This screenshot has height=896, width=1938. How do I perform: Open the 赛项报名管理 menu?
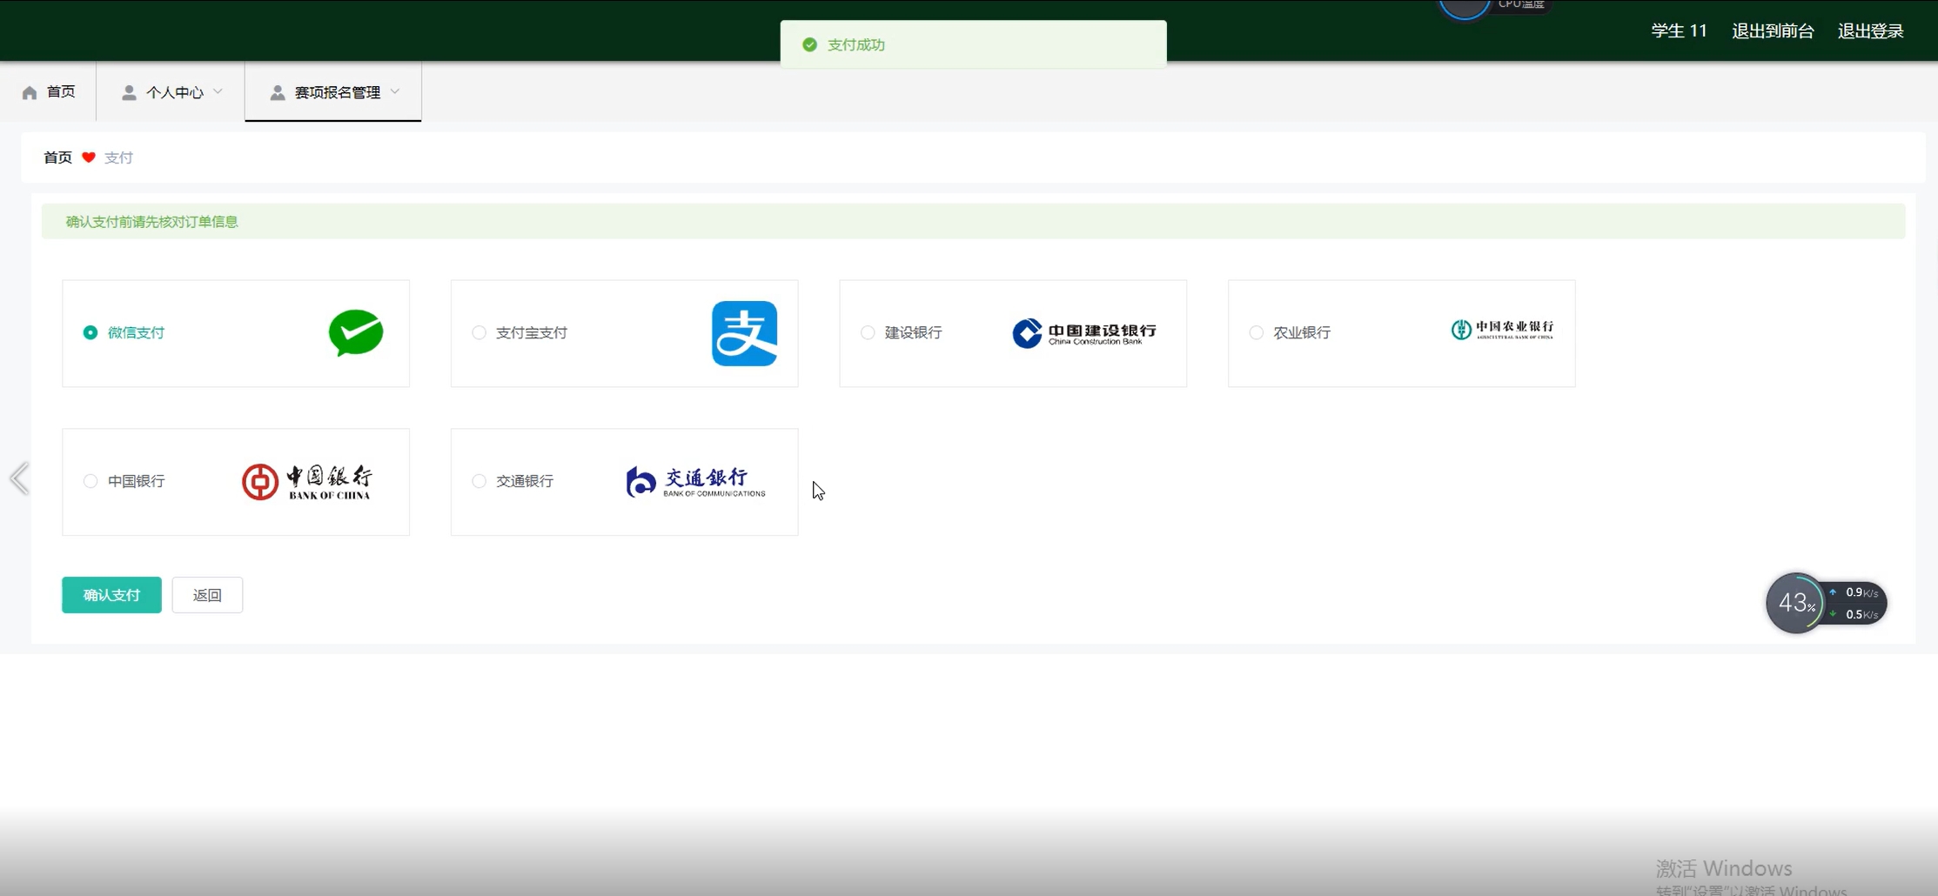[333, 92]
